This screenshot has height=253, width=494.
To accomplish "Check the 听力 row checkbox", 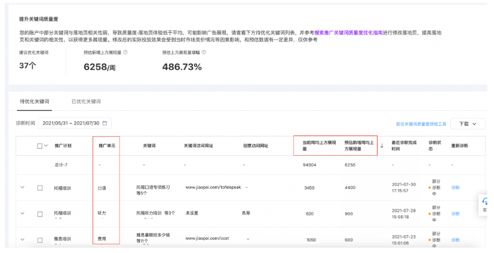I will point(40,214).
